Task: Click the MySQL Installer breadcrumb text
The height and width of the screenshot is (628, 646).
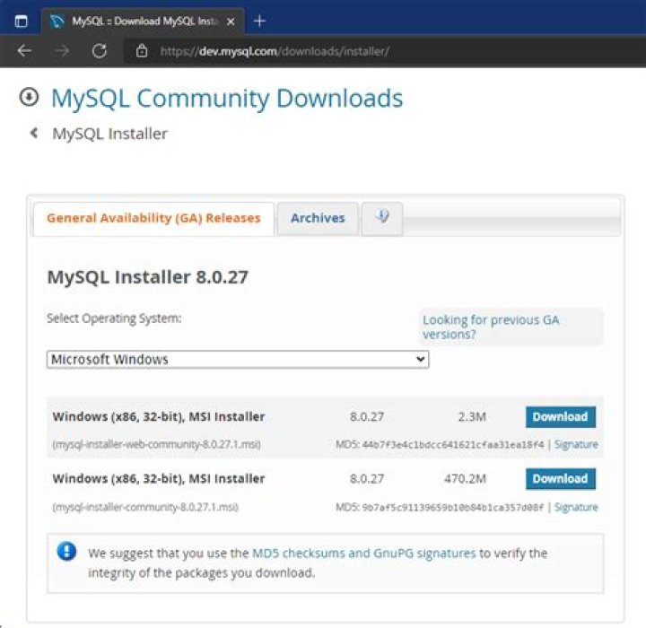Action: [110, 134]
